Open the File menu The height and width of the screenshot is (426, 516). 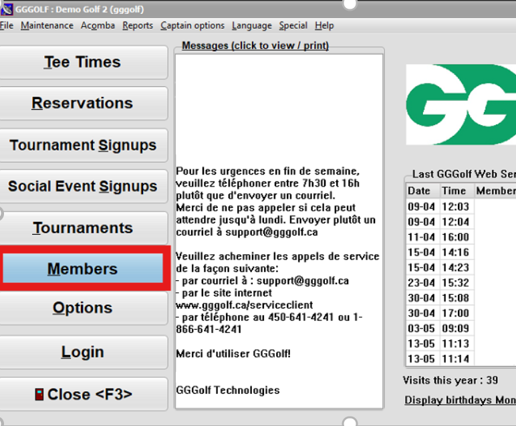(7, 25)
